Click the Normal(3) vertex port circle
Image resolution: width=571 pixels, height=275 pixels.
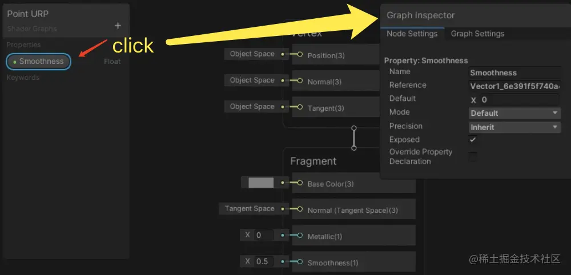[300, 80]
